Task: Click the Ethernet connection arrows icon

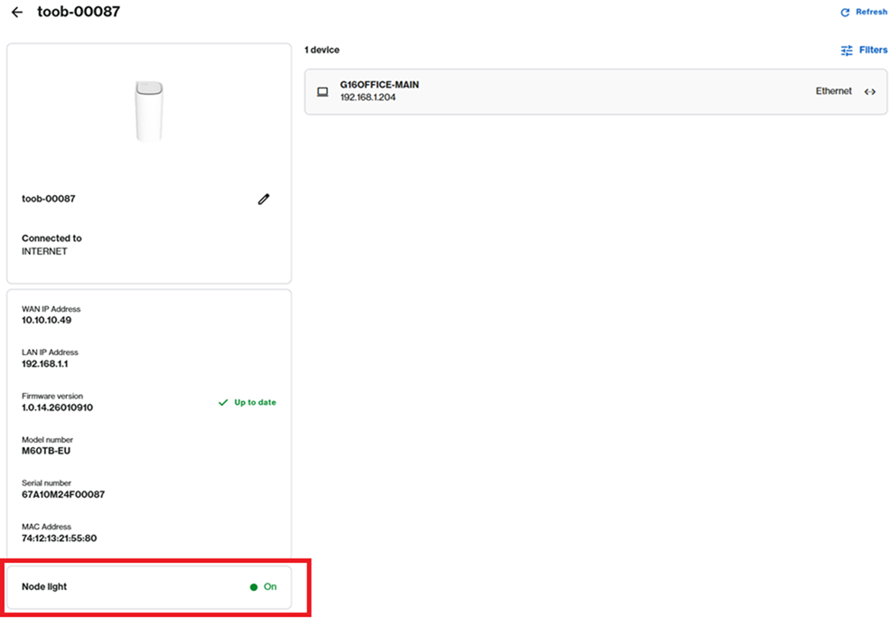Action: point(869,91)
